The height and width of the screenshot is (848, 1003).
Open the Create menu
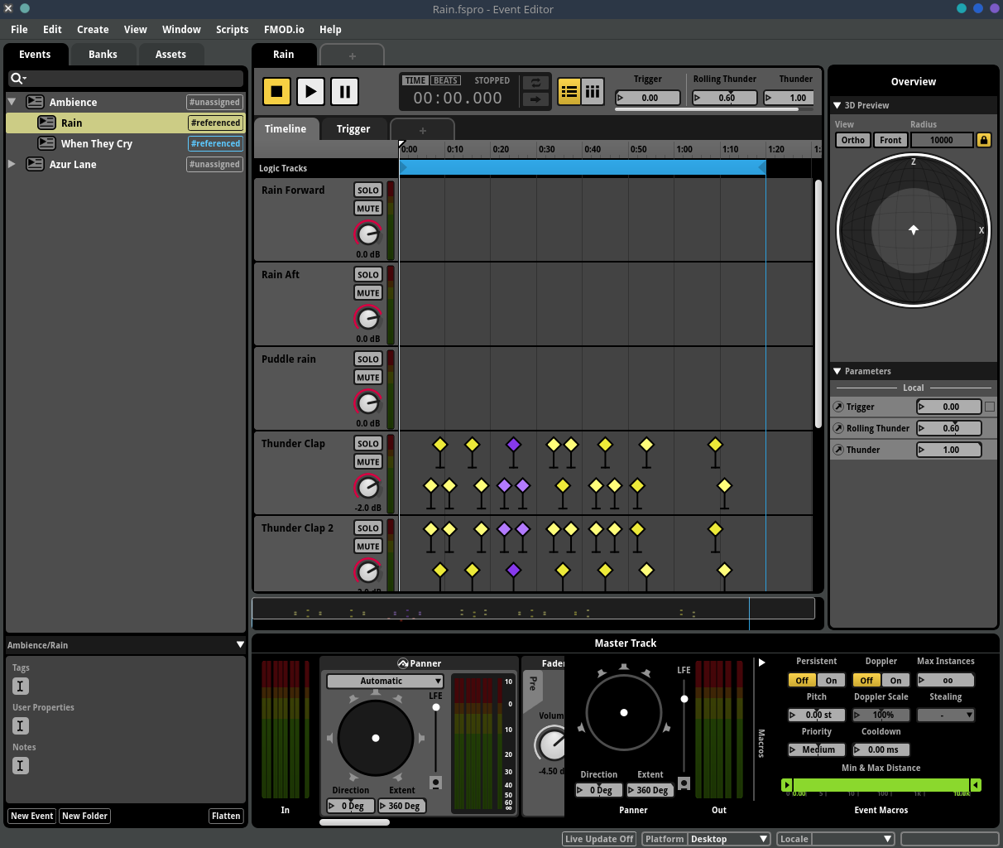click(x=93, y=29)
